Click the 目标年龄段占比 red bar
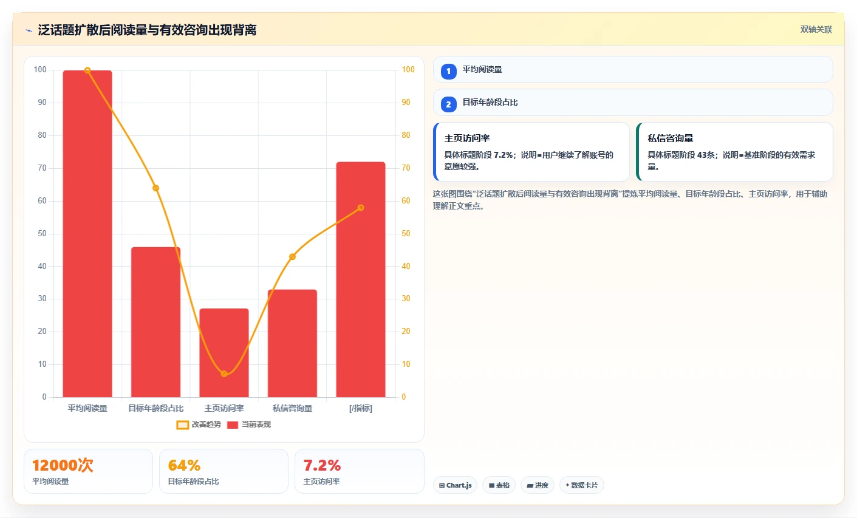 156,322
